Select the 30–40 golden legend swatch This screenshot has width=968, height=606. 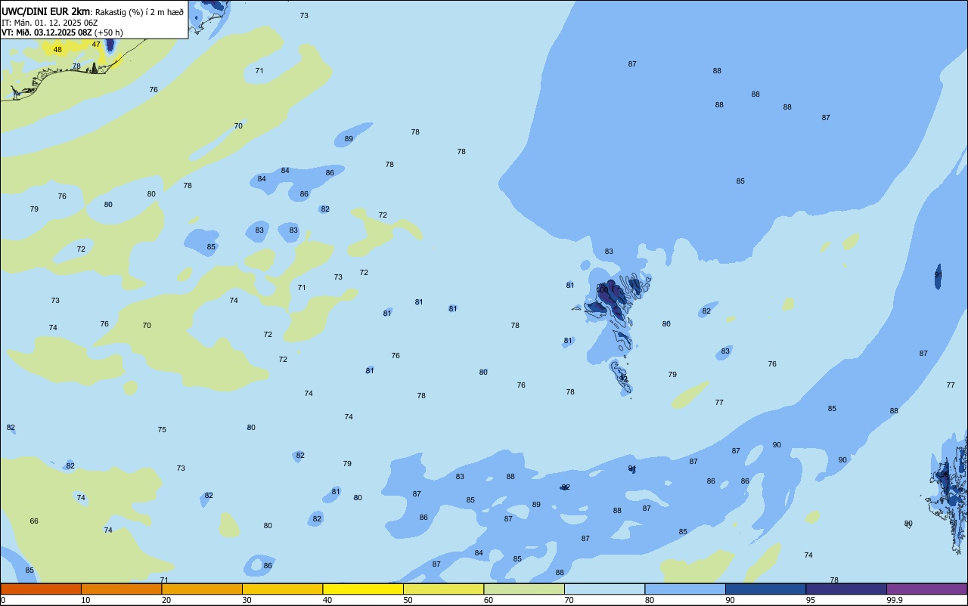282,589
